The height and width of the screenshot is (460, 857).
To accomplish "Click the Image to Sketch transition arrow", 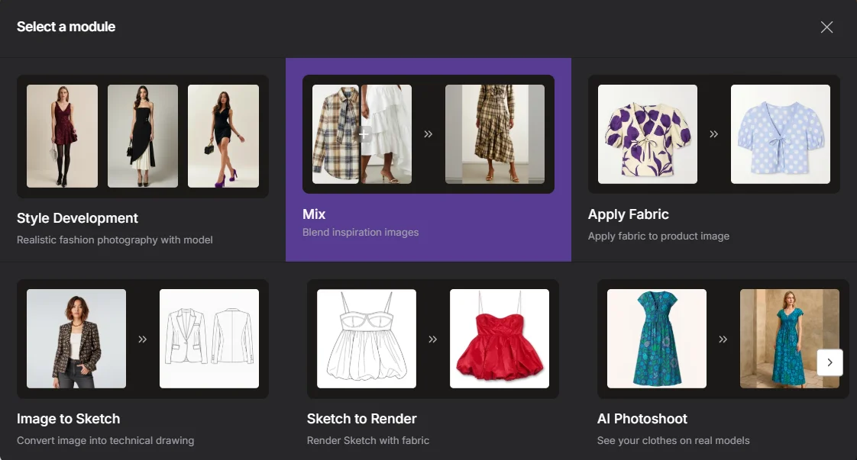I will click(143, 339).
